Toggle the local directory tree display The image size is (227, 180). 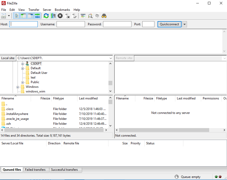pyautogui.click(x=24, y=16)
